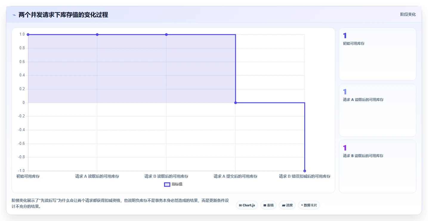Click x-axis label 请求 B 错误扣减后的可用库存

click(305, 177)
